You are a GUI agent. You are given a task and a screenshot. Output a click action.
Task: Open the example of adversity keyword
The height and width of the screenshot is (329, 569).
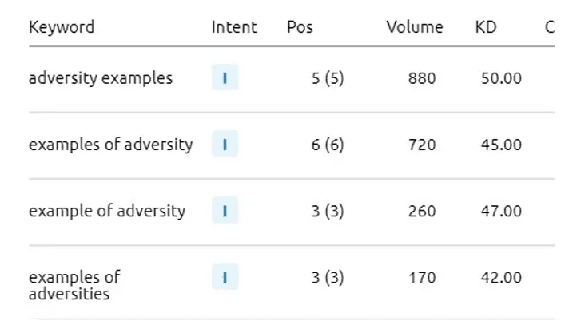click(107, 211)
